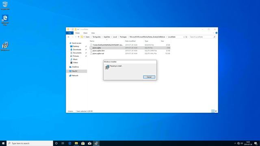
Task: Click the taskbar search box
Action: point(30,143)
